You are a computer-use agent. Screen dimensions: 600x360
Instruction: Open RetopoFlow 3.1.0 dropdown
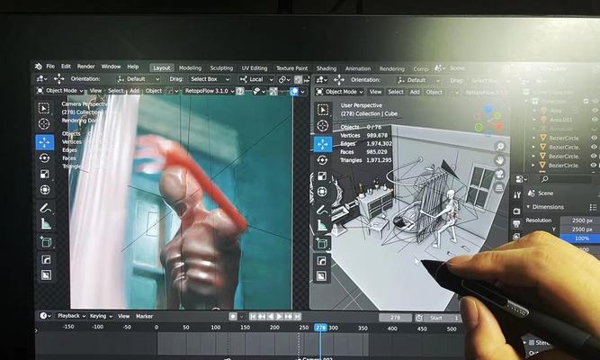pos(209,91)
